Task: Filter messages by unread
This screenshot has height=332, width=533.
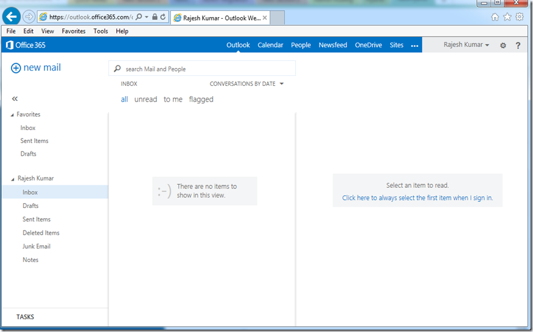Action: point(145,99)
